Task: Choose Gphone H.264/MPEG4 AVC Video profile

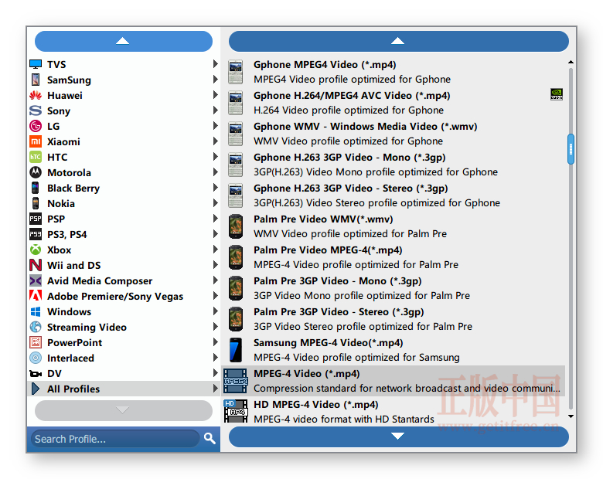Action: (x=393, y=103)
